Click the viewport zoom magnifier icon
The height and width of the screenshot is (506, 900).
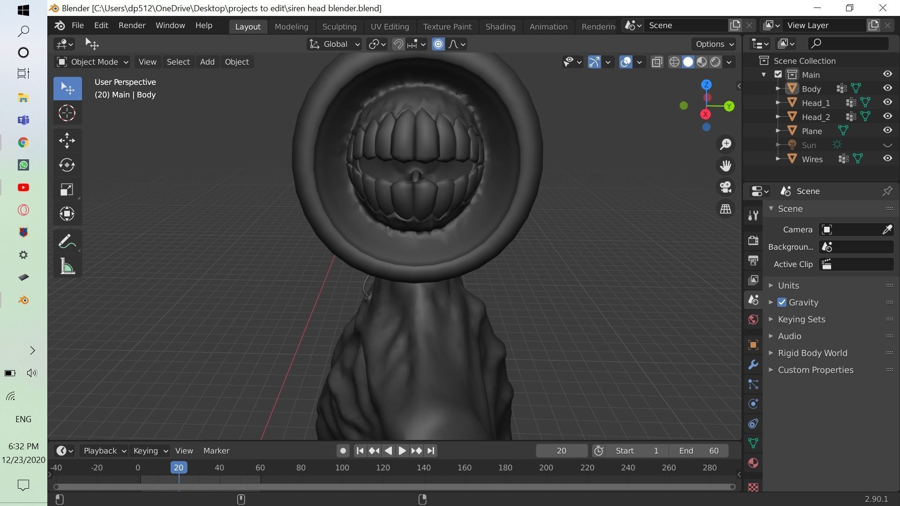(x=726, y=144)
